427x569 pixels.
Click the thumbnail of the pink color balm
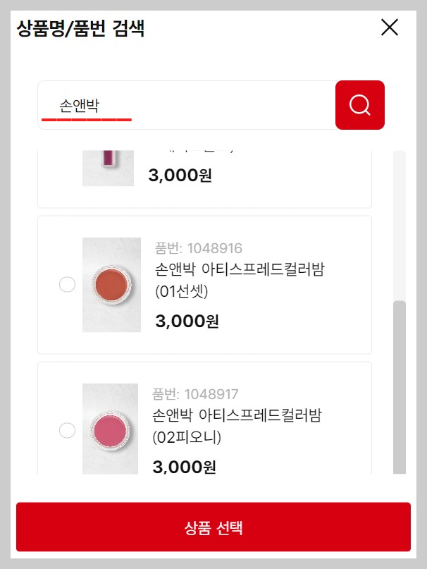pyautogui.click(x=111, y=430)
